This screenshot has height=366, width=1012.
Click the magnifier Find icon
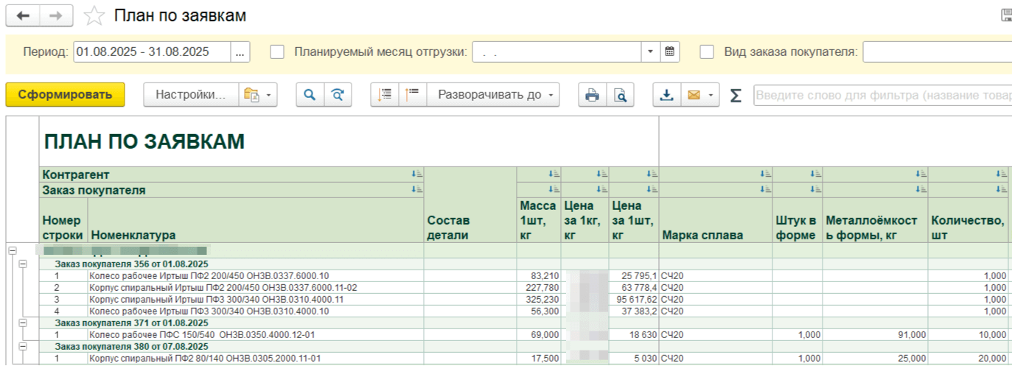310,95
